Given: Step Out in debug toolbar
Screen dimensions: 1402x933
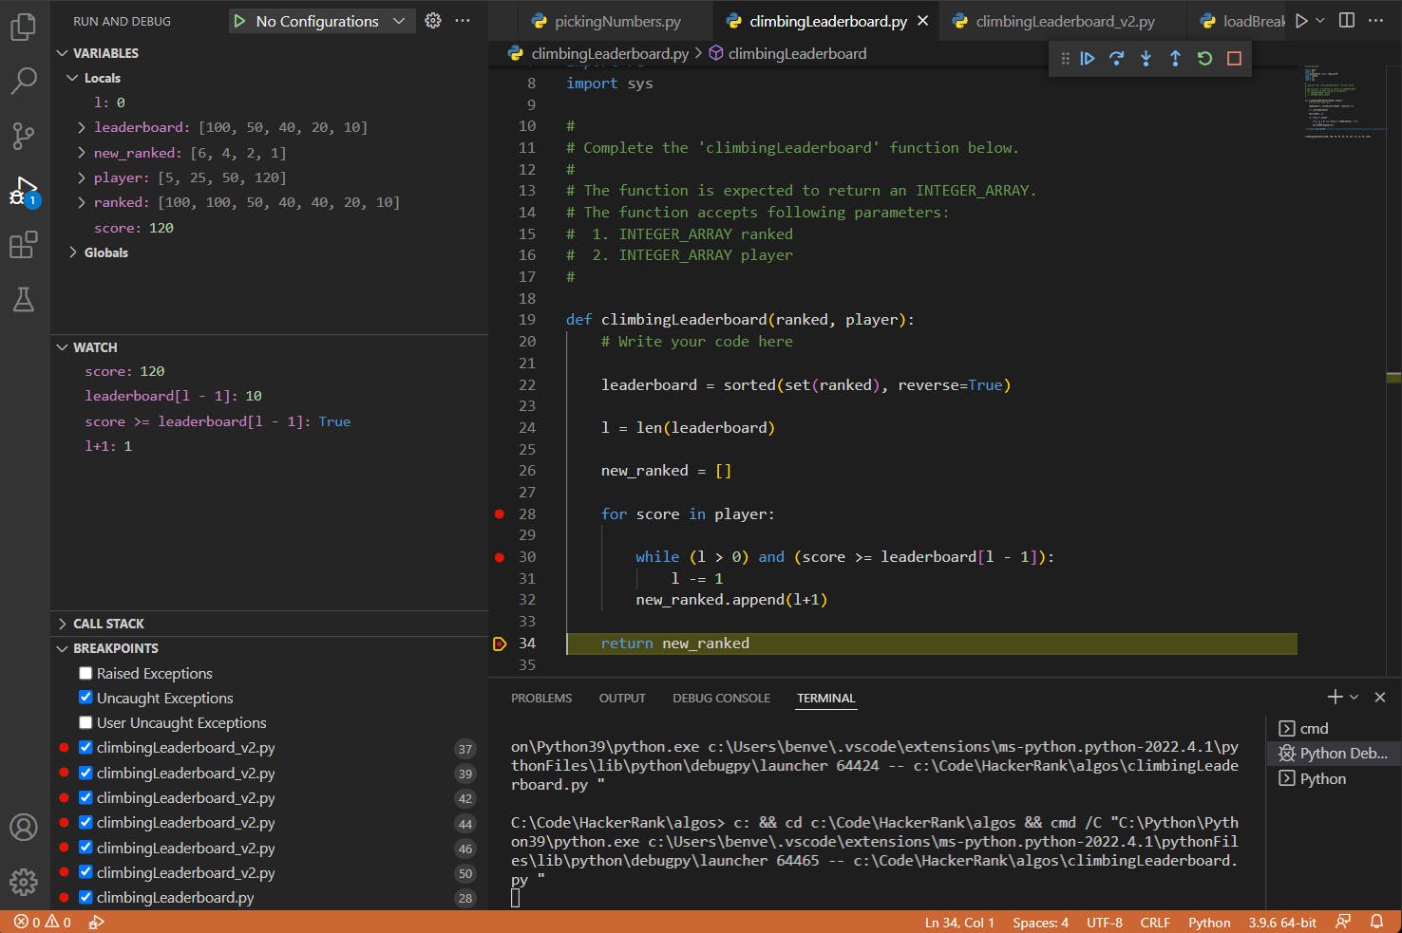Looking at the screenshot, I should click(x=1175, y=58).
